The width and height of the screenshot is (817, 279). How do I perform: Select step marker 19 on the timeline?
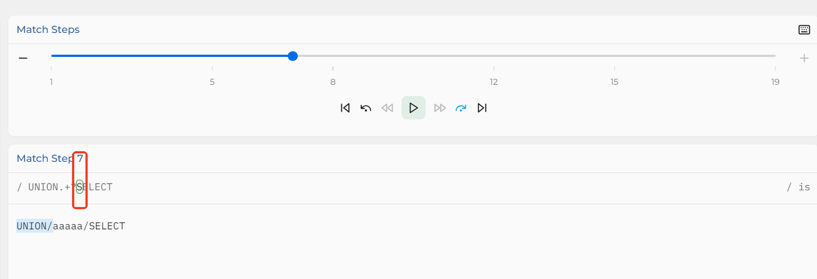pos(775,82)
